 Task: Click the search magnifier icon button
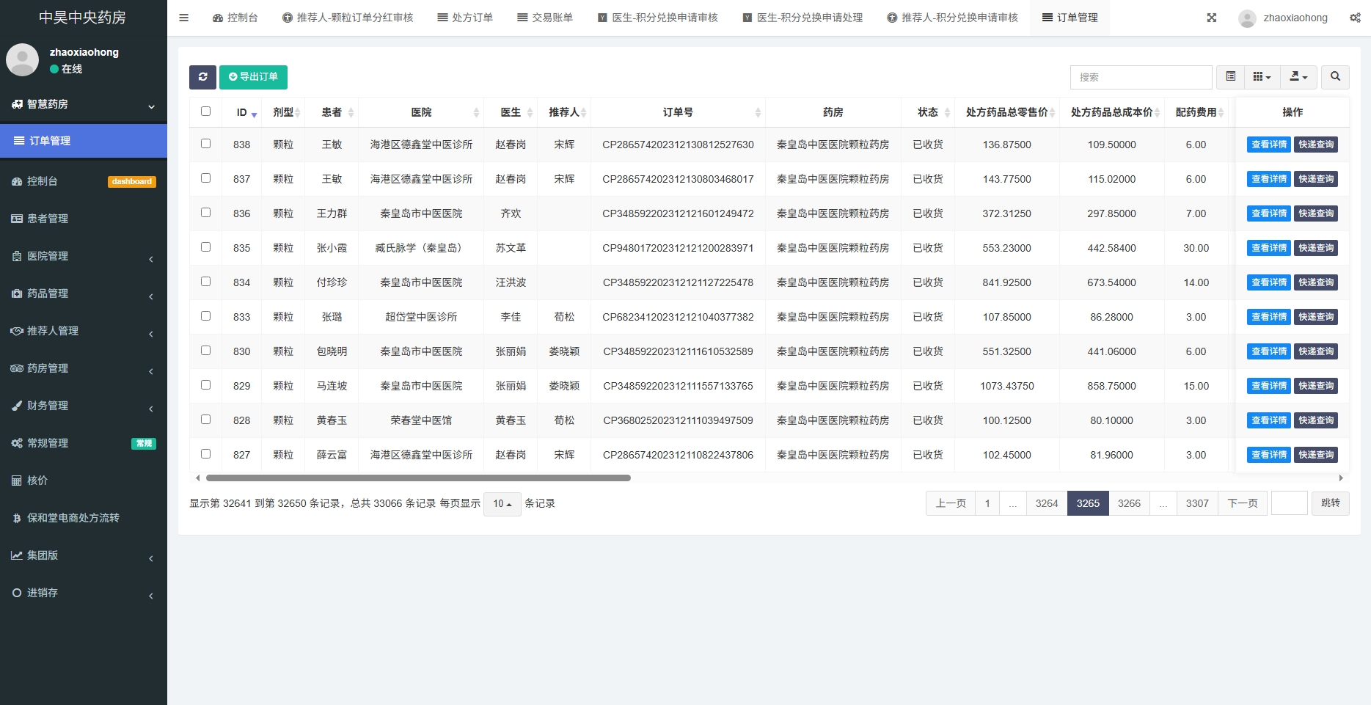point(1335,77)
